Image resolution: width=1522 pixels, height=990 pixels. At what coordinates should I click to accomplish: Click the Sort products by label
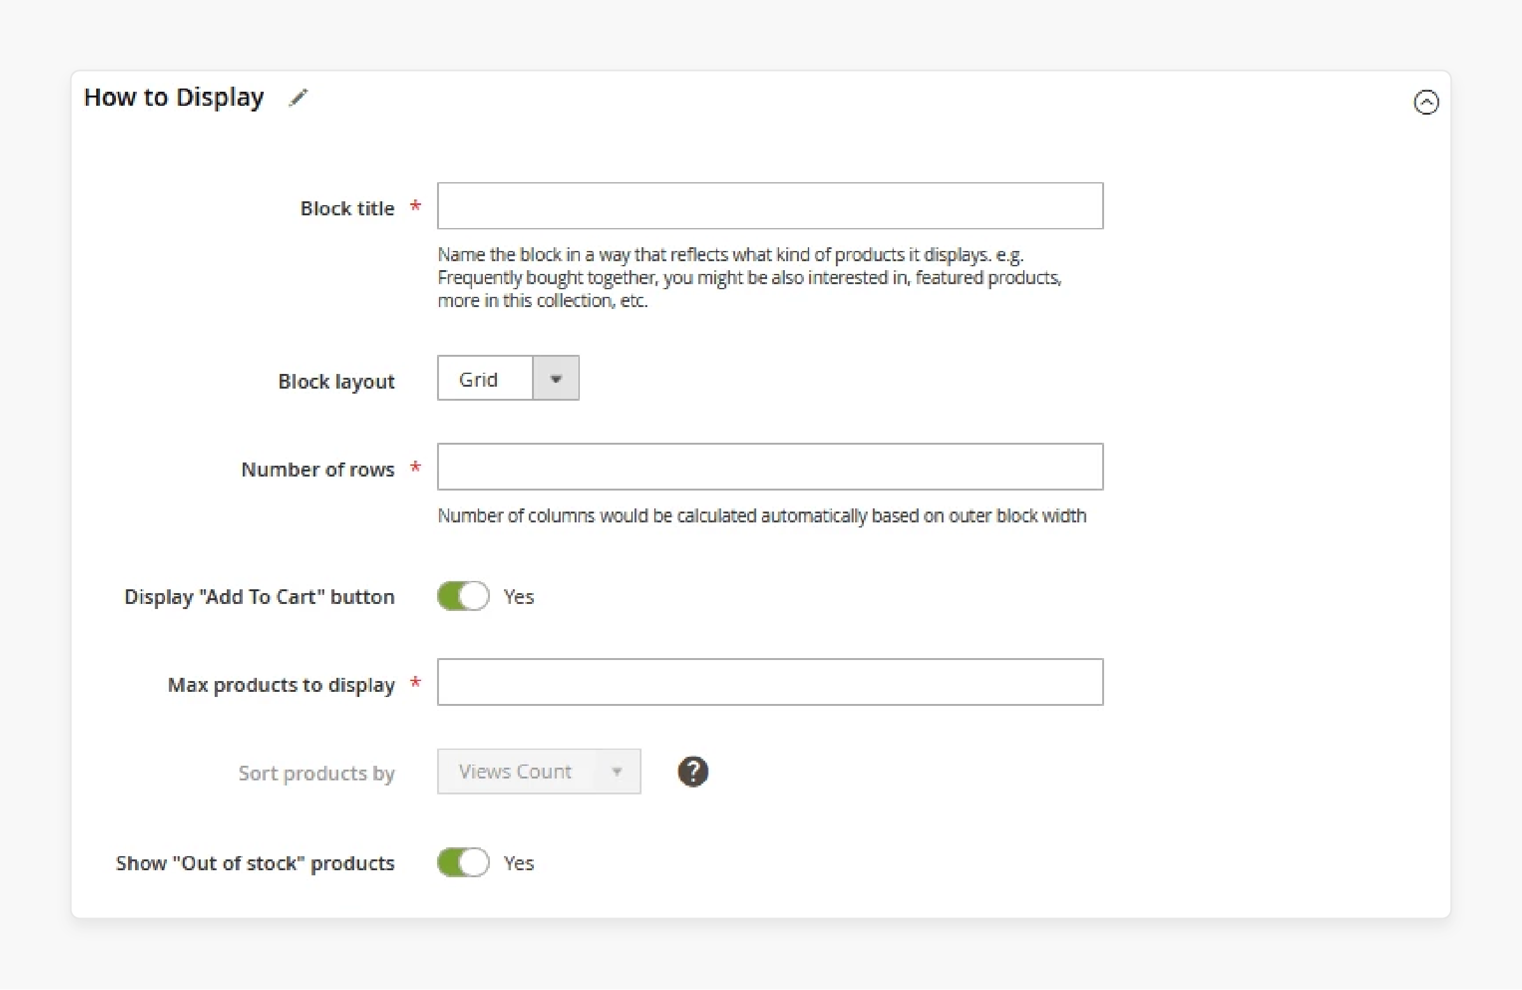point(317,773)
